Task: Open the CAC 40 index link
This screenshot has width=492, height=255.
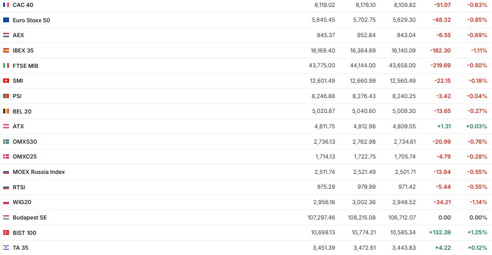Action: 23,5
